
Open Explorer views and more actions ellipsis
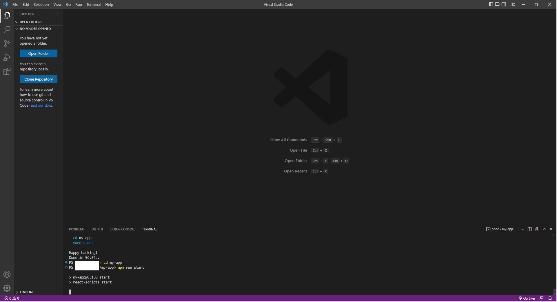[x=57, y=14]
